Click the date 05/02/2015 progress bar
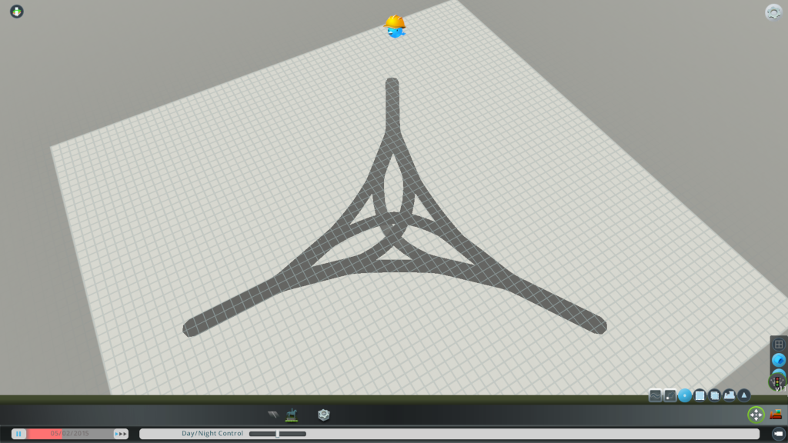 (x=70, y=434)
